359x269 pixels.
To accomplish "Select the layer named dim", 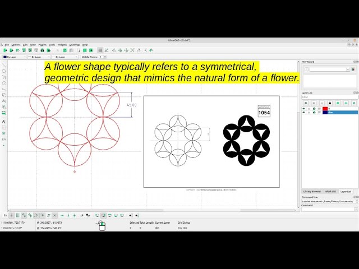I will [x=343, y=112].
